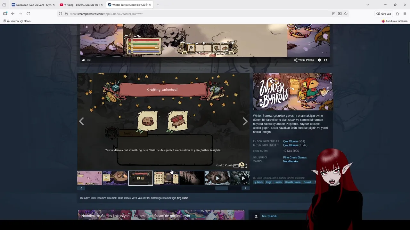
Task: Open second thumbnail with burrow scene
Action: (x=115, y=178)
